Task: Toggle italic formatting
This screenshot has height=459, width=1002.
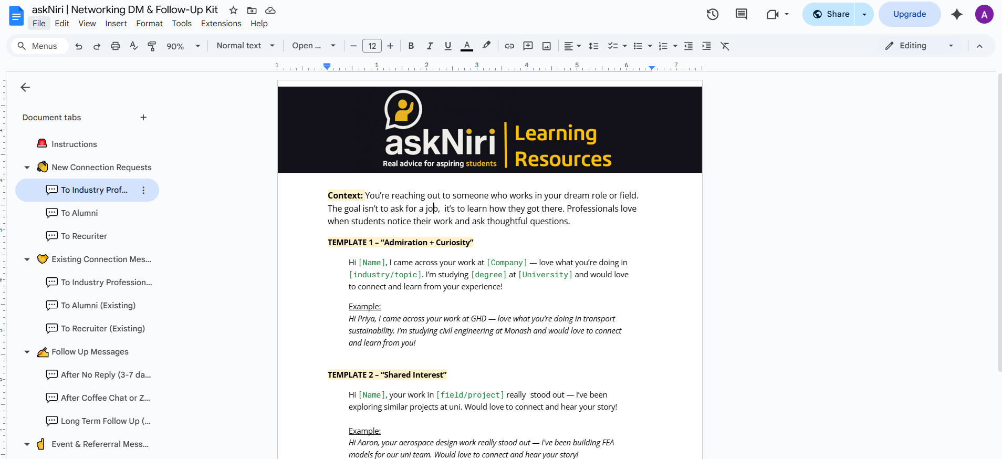Action: 430,46
